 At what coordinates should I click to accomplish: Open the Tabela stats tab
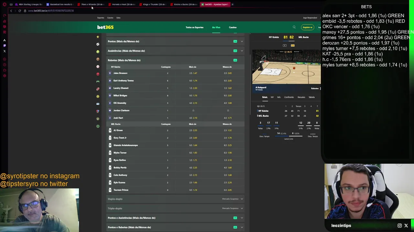click(x=311, y=97)
